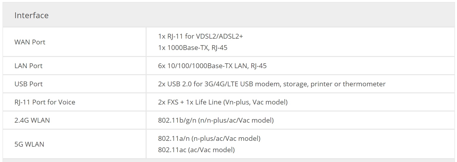457x162 pixels.
Task: Select the RJ-11 Port for Voice label
Action: [45, 102]
